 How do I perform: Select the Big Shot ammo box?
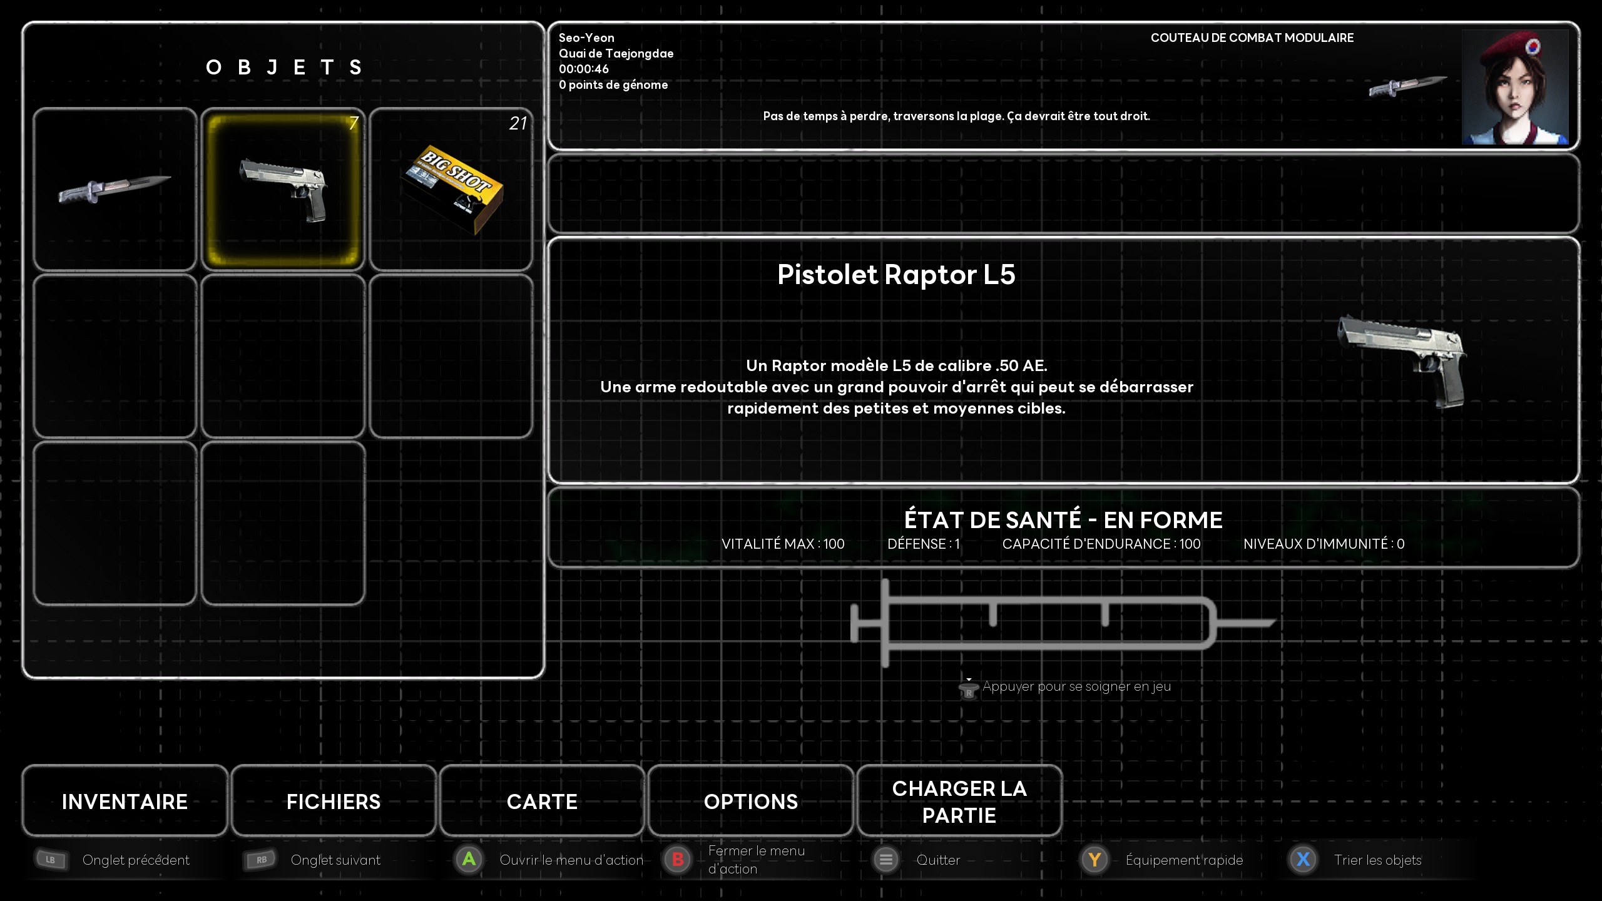451,189
